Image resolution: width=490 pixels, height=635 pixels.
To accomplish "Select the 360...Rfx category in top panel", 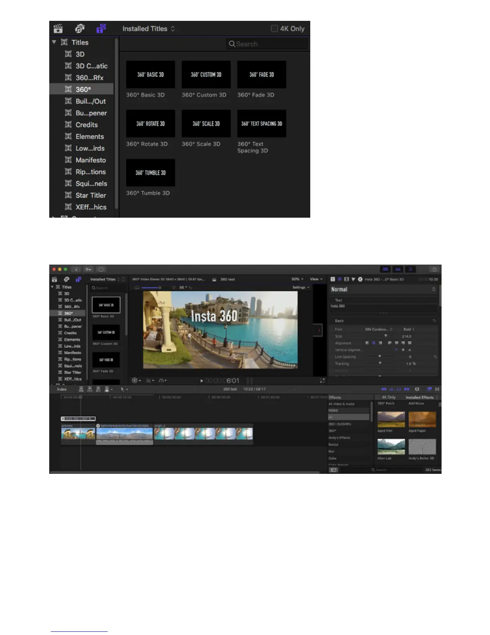I will (x=81, y=78).
